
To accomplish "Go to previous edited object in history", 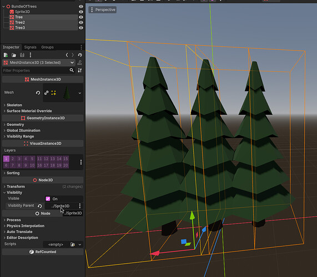I will click(x=67, y=55).
